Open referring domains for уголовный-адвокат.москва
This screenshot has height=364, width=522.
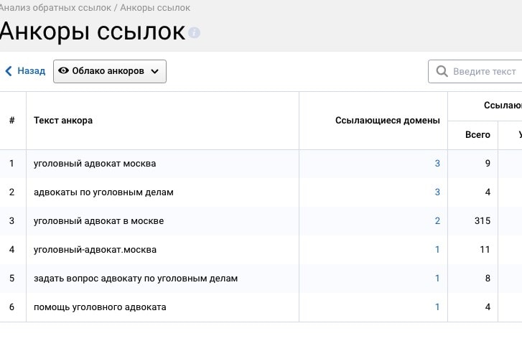coord(437,250)
